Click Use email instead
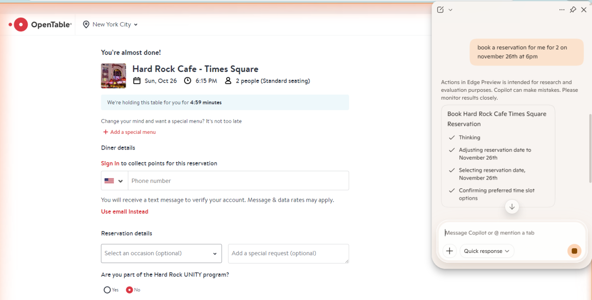Viewport: 592px width, 300px height. [x=124, y=211]
